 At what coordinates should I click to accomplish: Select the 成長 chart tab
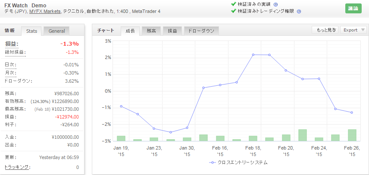(x=130, y=31)
